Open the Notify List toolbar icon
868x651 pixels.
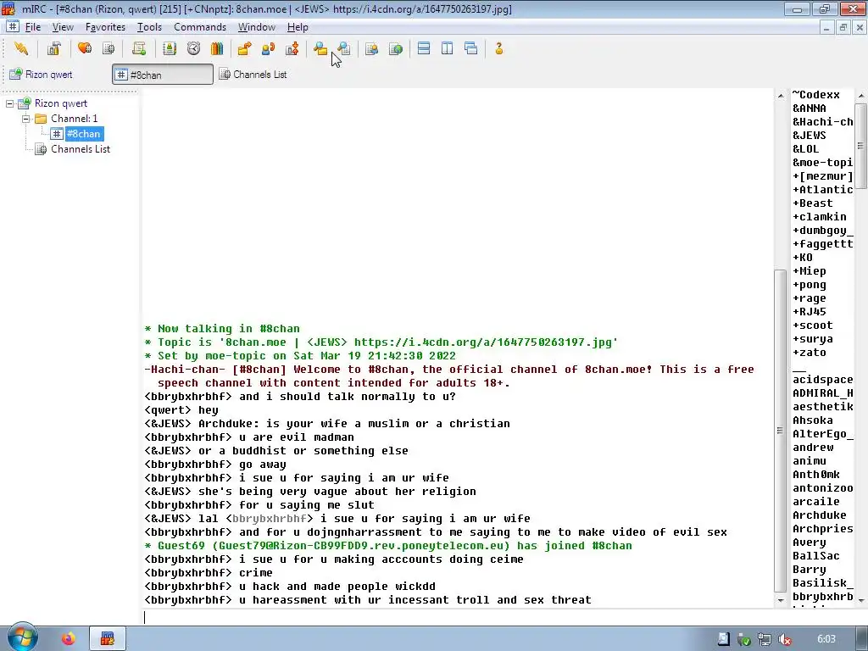pyautogui.click(x=371, y=48)
